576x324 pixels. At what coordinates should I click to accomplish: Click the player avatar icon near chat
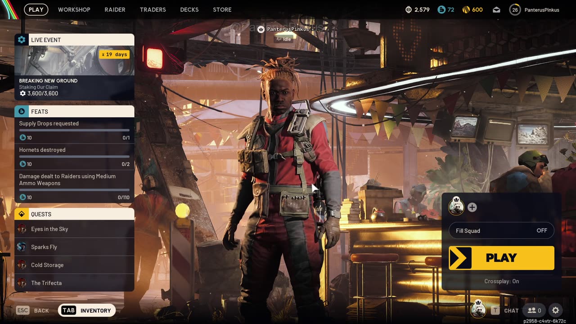(x=478, y=310)
